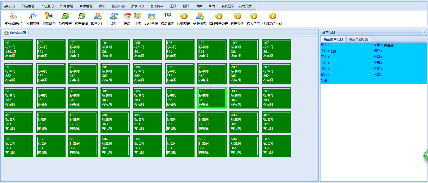The width and height of the screenshot is (428, 183).
Task: Expand the 账务管理 menu
Action: (68, 6)
